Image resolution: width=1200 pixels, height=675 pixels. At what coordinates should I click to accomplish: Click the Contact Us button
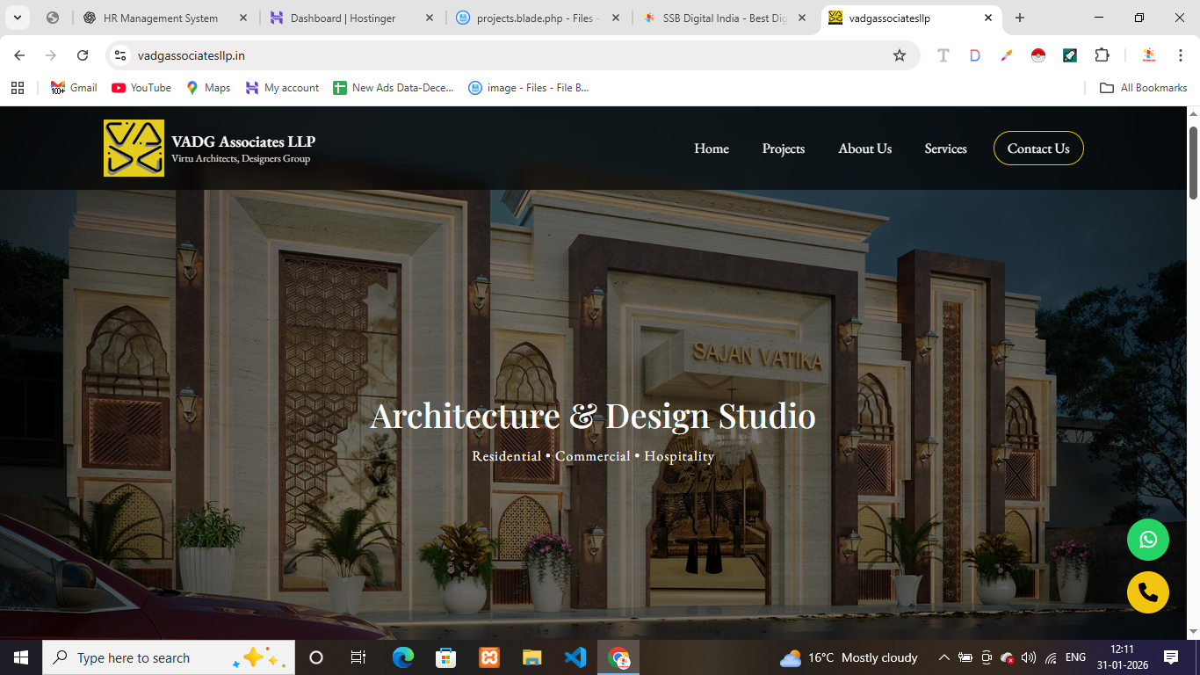click(x=1038, y=148)
